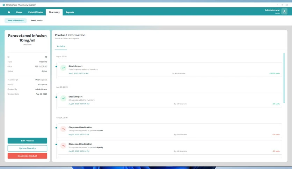Click the Active status value
292x169 pixels.
tap(44, 71)
